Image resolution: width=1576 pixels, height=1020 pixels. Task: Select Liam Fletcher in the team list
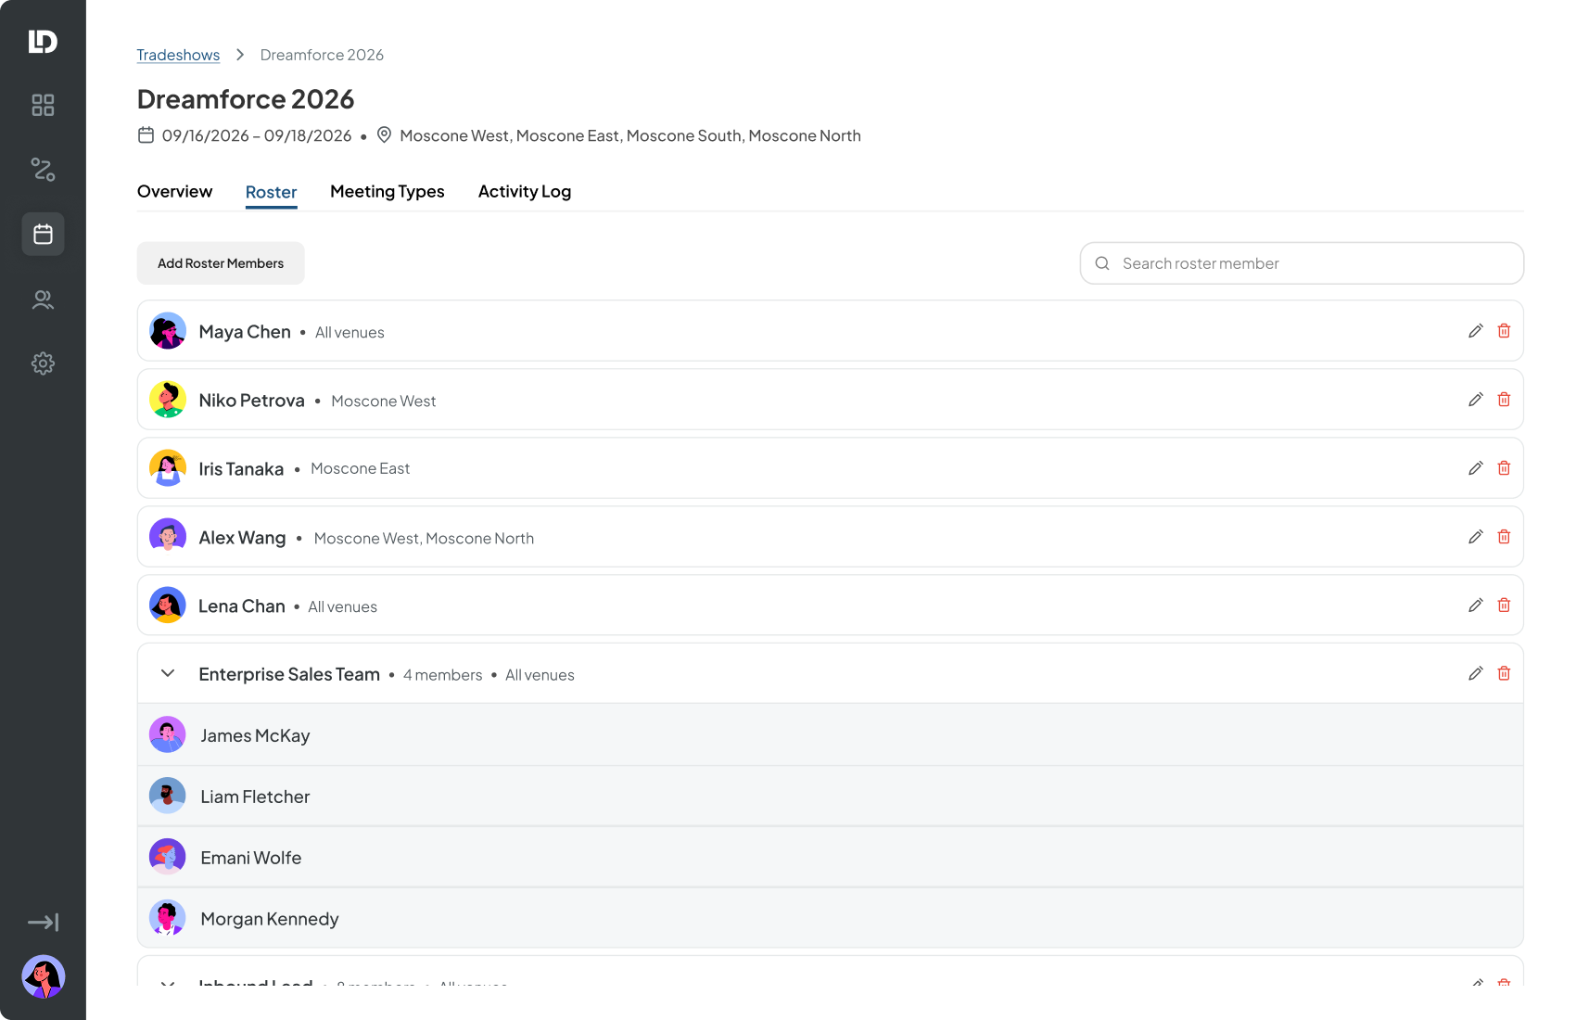click(x=831, y=797)
